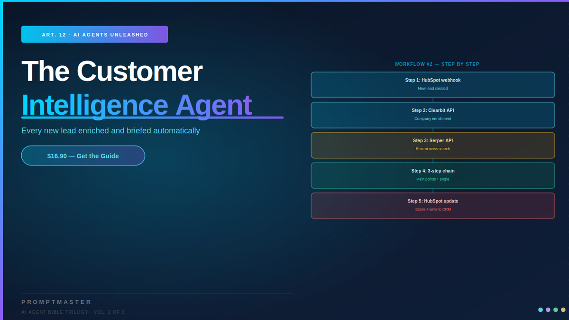Choose the Step 3: Serper API card
The image size is (569, 320).
point(433,145)
